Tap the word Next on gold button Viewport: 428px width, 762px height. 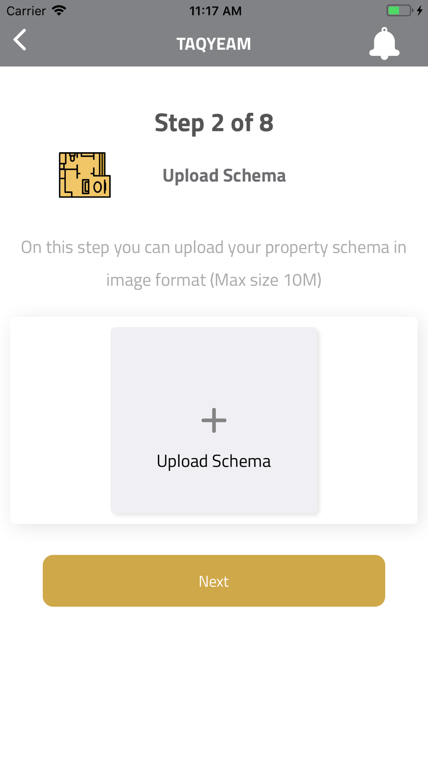214,581
